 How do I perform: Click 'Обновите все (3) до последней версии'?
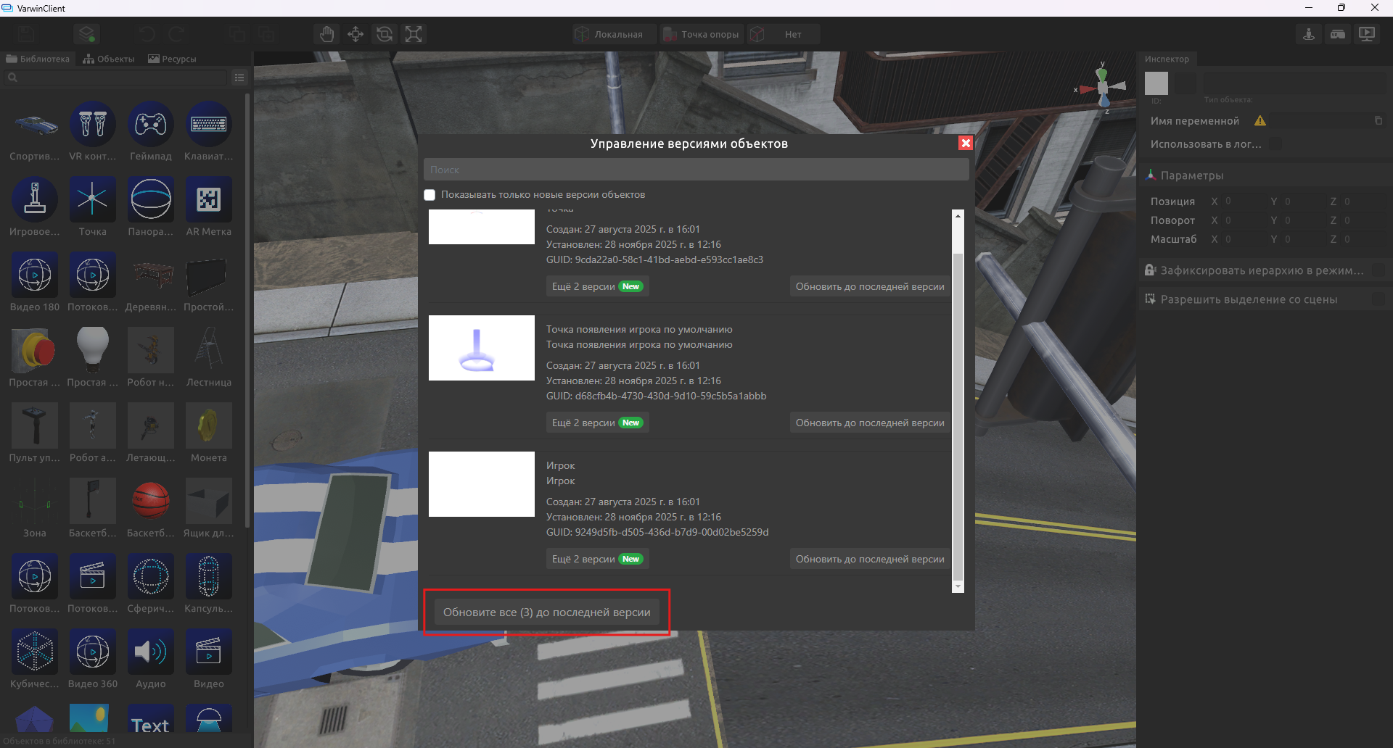[x=546, y=612]
